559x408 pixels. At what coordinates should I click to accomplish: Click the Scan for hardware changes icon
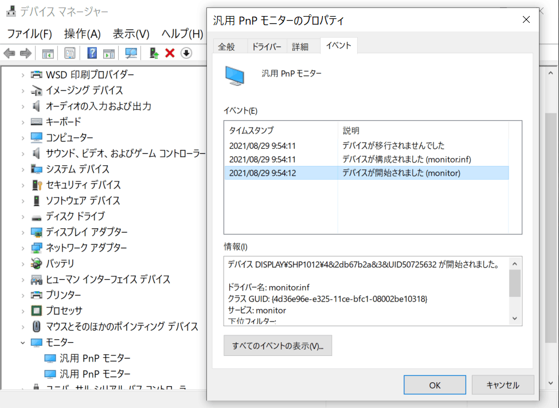pyautogui.click(x=131, y=53)
